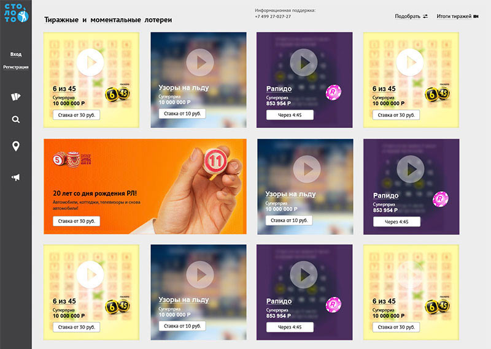This screenshot has width=491, height=349.
Task: Play the video on the top row Рапидо card
Action: (303, 62)
